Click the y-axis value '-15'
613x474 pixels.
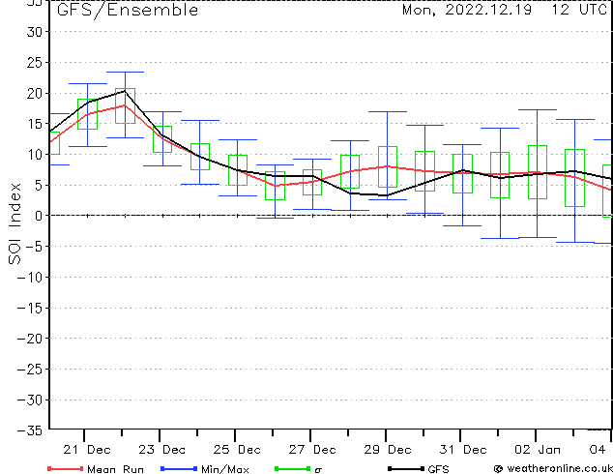(30, 309)
